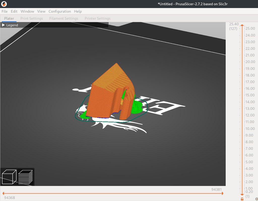Image resolution: width=258 pixels, height=201 pixels.
Task: Click the 12.00 mark on the layer ruler
Action: coord(250,115)
